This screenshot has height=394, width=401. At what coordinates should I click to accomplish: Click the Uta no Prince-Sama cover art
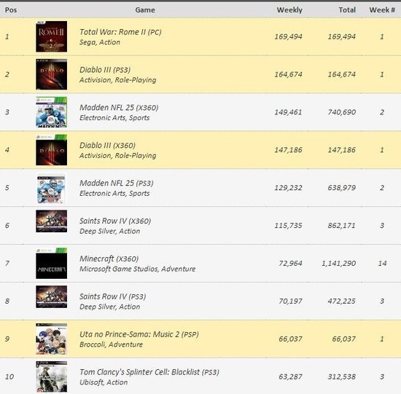(x=52, y=339)
